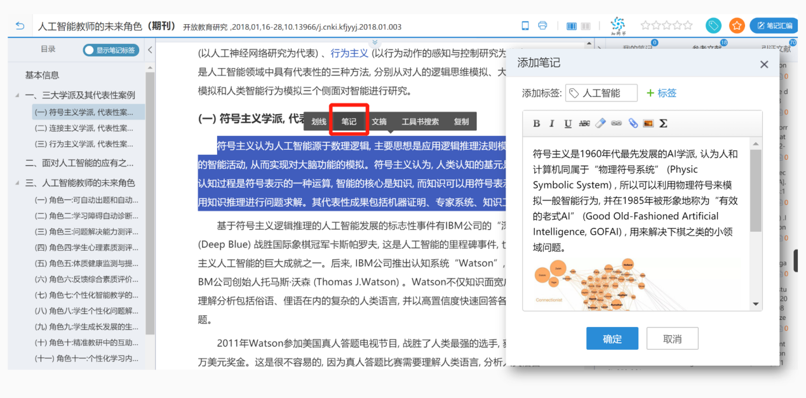
Task: Open 二、面对人工智能的应有之... section
Action: point(79,163)
